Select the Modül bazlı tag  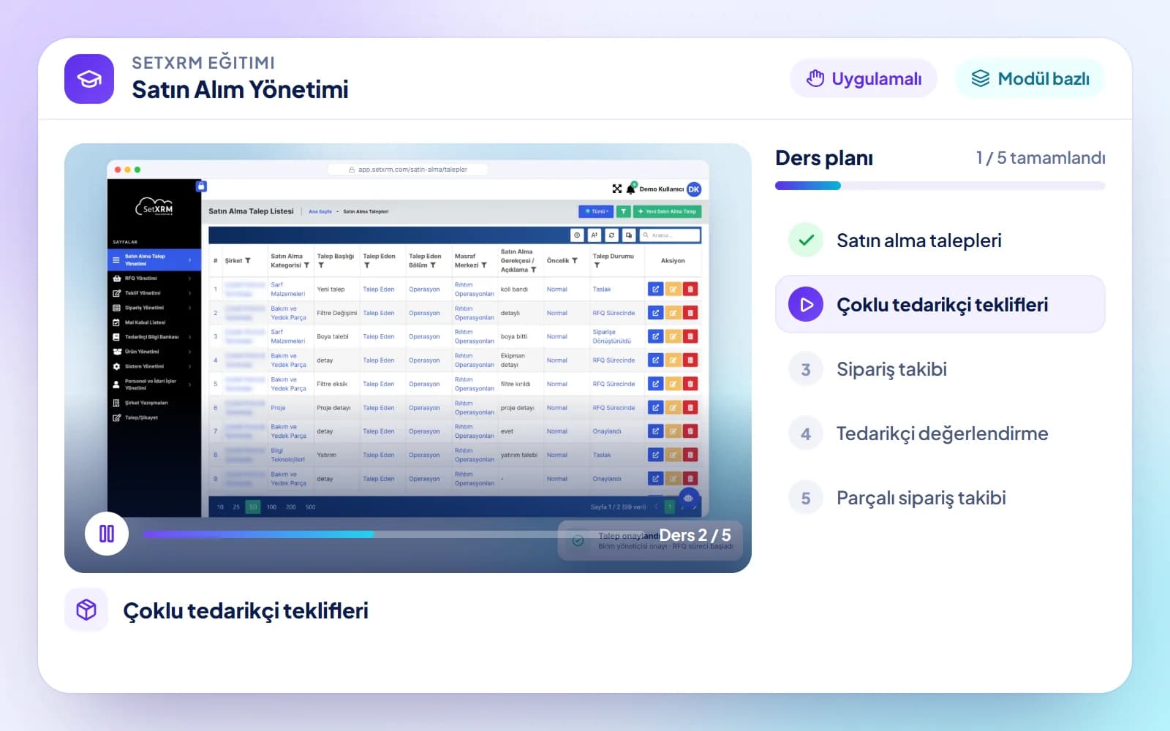pos(1030,78)
